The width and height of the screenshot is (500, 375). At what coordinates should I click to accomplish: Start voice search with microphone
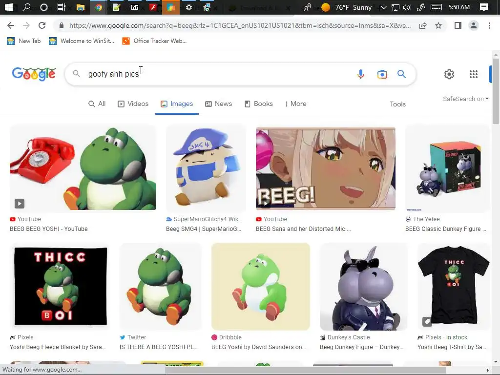pyautogui.click(x=361, y=74)
